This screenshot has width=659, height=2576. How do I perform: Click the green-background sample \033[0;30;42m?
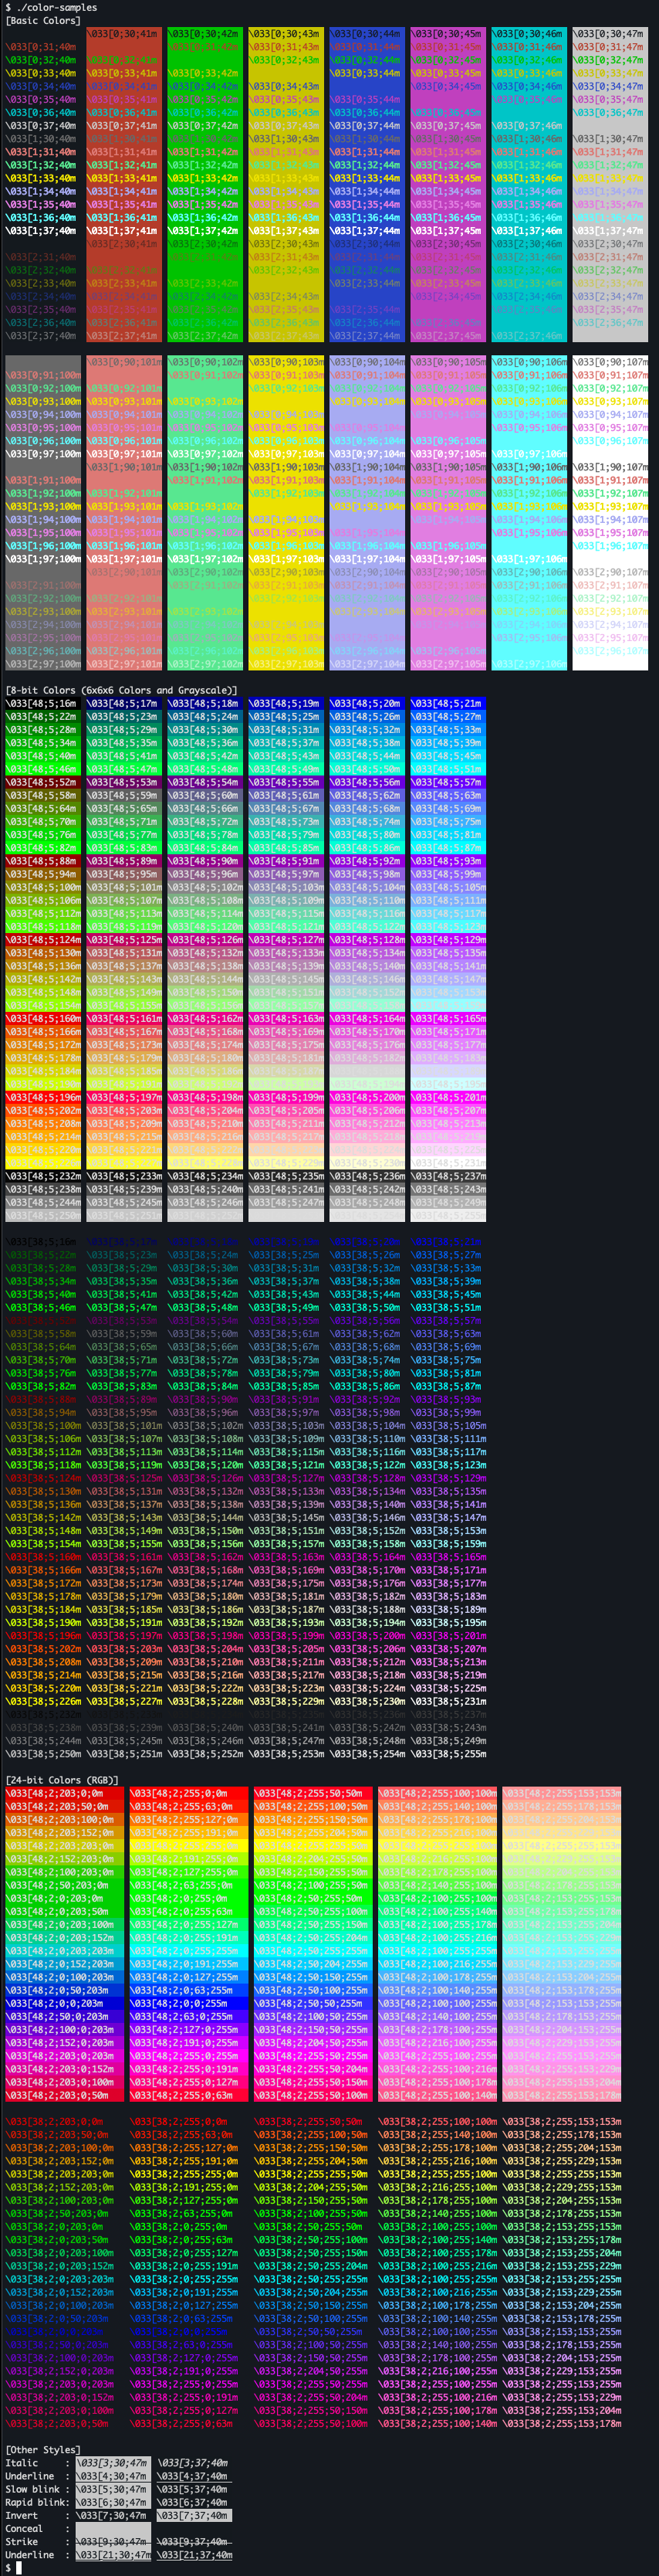point(203,33)
